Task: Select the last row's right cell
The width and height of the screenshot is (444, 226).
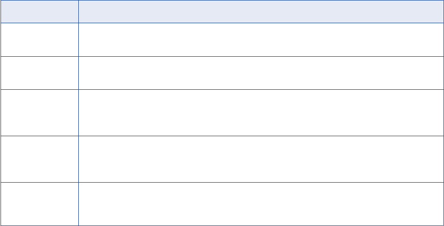Action: point(261,204)
